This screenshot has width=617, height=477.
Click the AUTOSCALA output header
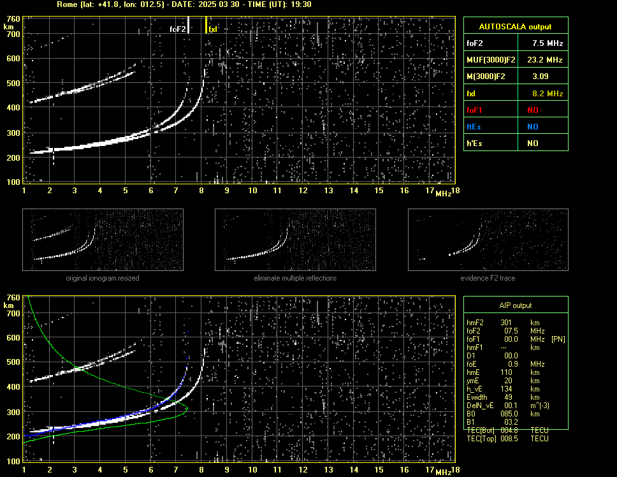[x=516, y=26]
